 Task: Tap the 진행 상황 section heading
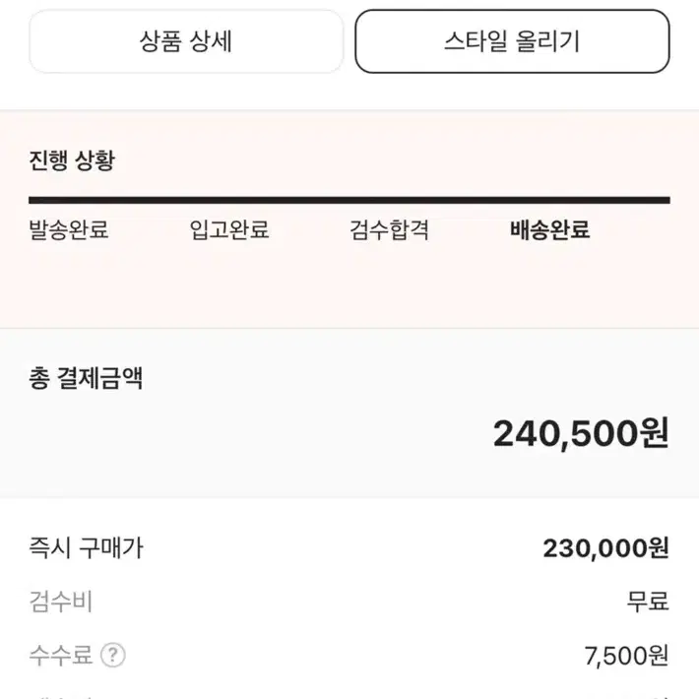72,160
